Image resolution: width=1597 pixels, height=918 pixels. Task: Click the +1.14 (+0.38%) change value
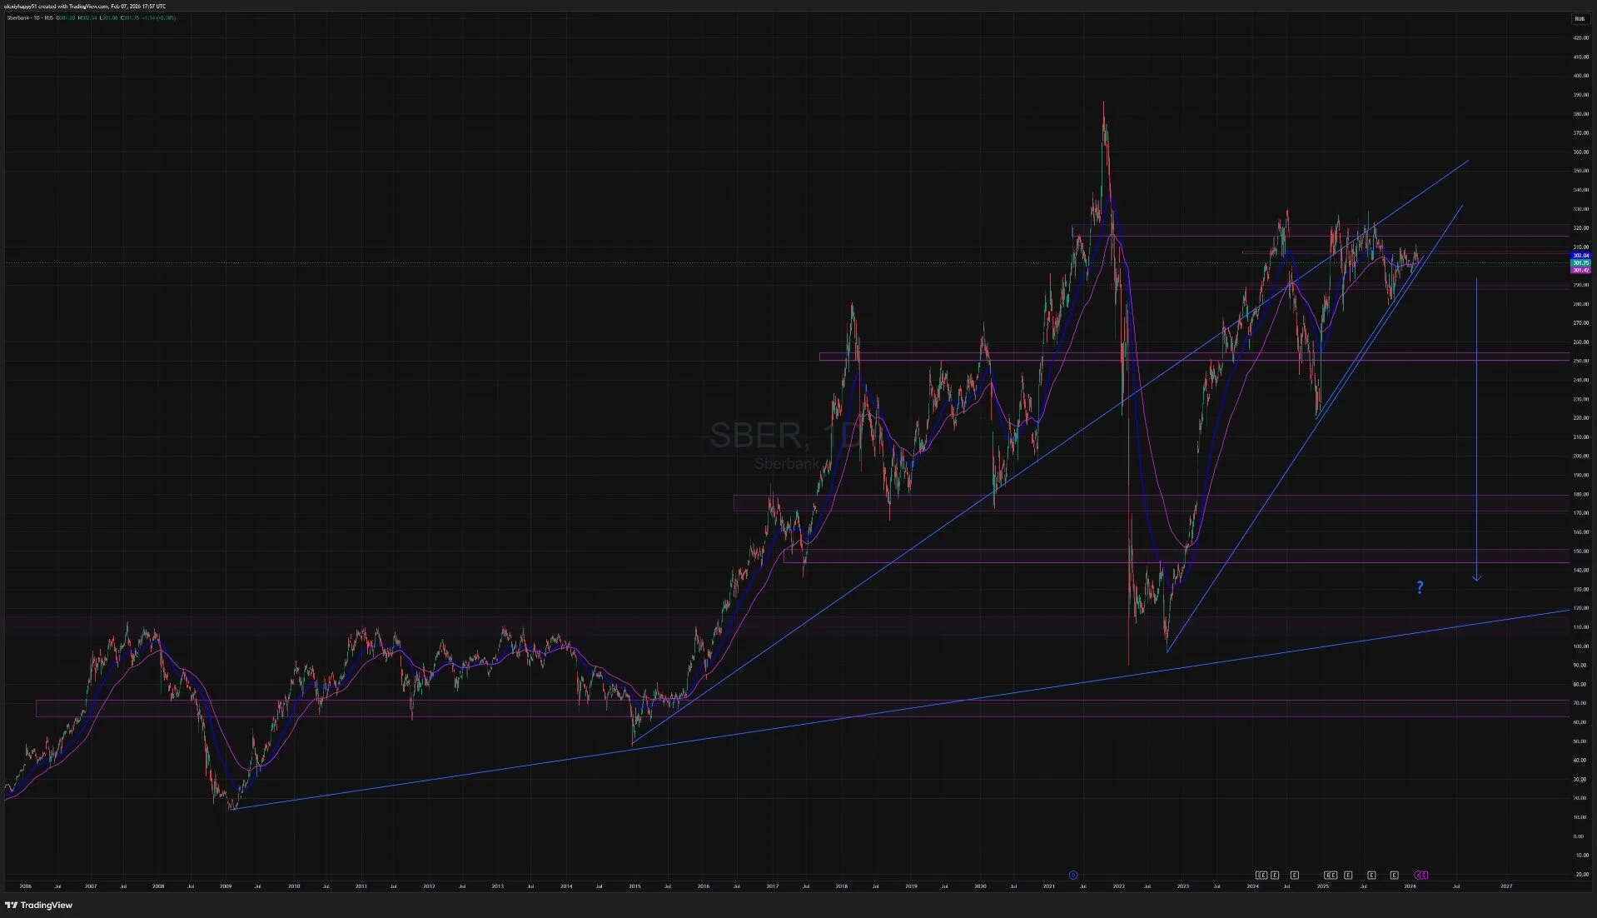pos(159,17)
